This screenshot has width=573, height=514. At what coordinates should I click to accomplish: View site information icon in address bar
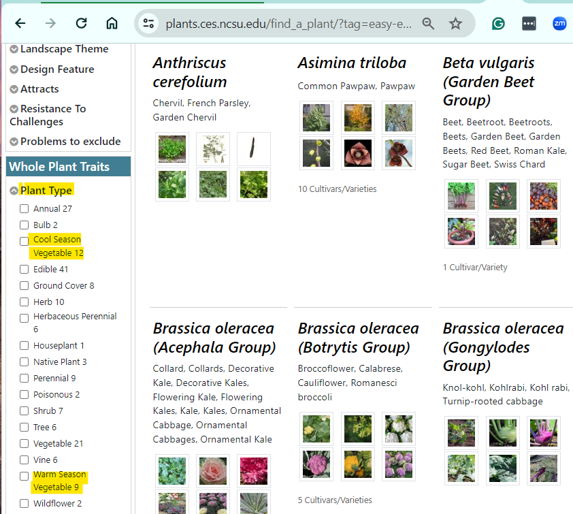148,23
